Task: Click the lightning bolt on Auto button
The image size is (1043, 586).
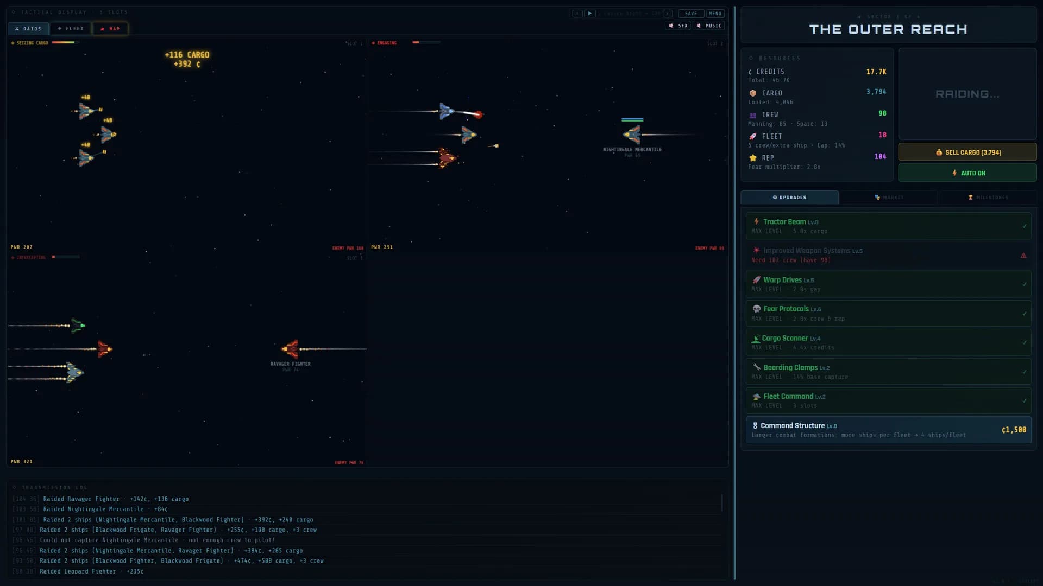Action: click(954, 173)
